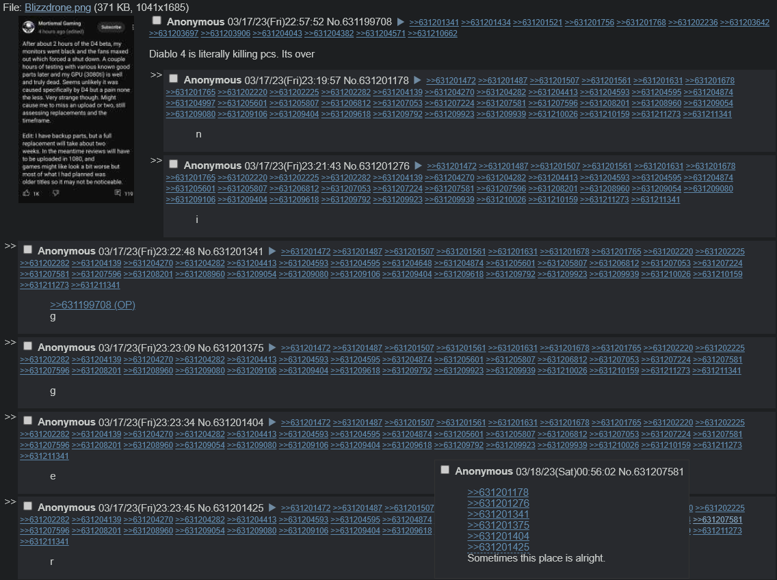Follow quote link >>631201404 inside the preview post
Viewport: 777px width, 580px height.
coord(498,536)
